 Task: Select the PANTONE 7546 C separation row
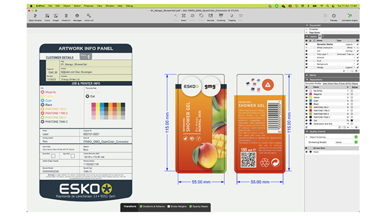click(x=332, y=117)
